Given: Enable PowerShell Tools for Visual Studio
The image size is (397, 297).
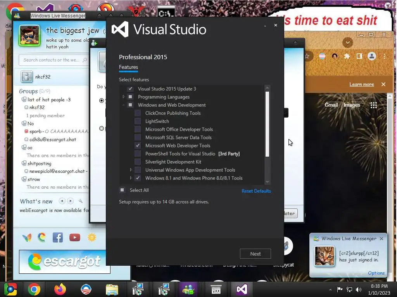Looking at the screenshot, I should pos(138,154).
